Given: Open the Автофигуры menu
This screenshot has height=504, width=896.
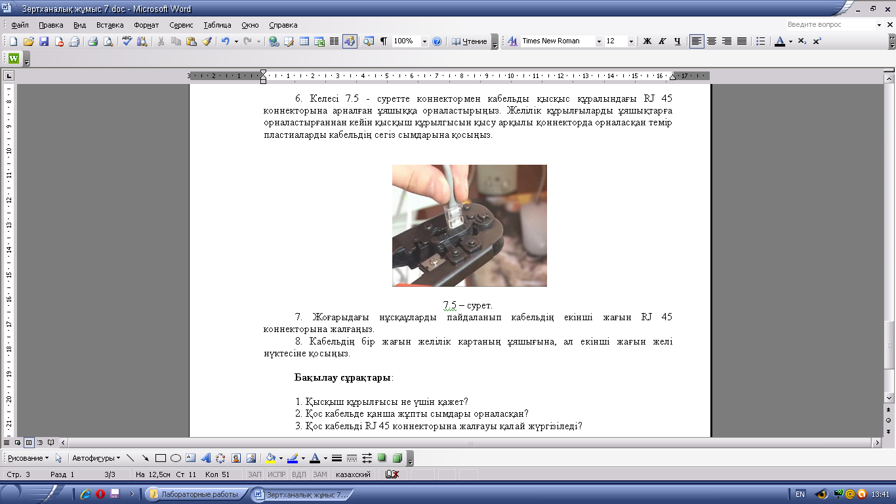Looking at the screenshot, I should coord(96,458).
